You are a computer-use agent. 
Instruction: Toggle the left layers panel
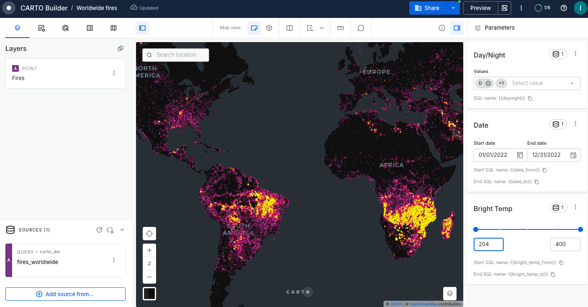coord(142,28)
